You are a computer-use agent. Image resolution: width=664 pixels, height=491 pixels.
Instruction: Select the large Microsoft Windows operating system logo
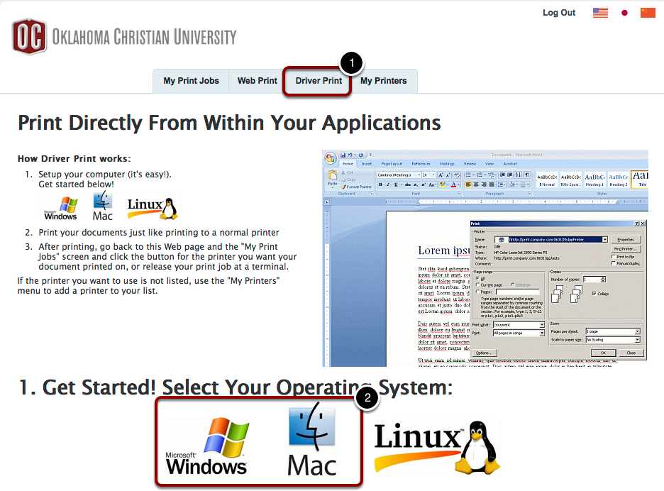(x=206, y=446)
